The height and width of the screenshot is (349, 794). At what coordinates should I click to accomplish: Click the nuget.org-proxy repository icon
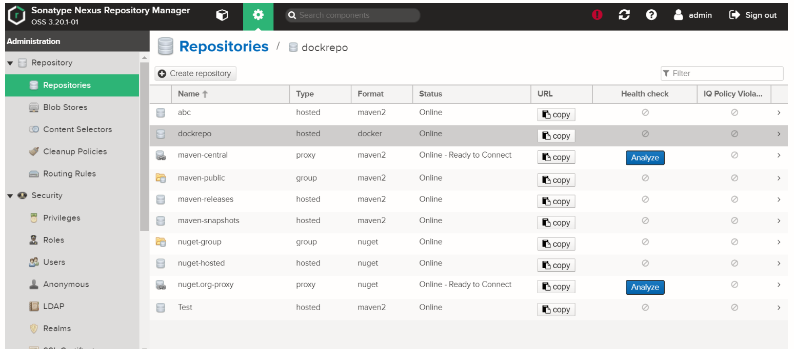161,285
